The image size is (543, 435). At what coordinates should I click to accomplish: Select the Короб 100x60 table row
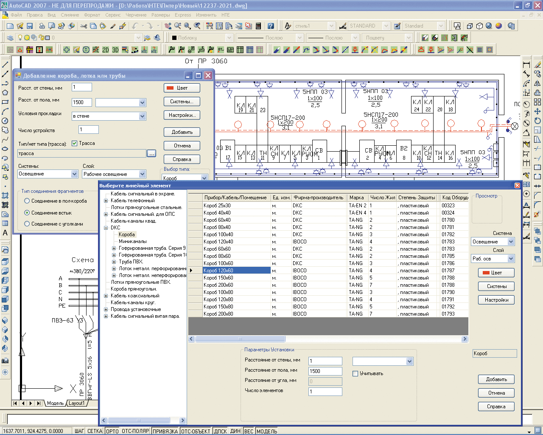pyautogui.click(x=218, y=263)
